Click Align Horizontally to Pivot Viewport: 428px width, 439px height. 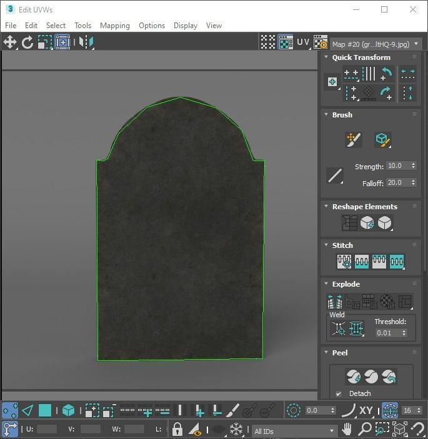(x=351, y=74)
